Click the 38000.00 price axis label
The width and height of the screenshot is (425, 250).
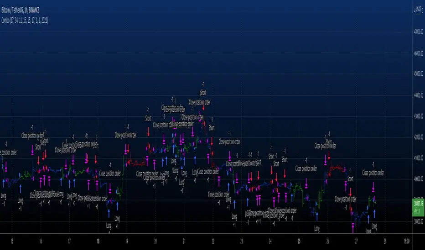click(x=419, y=221)
